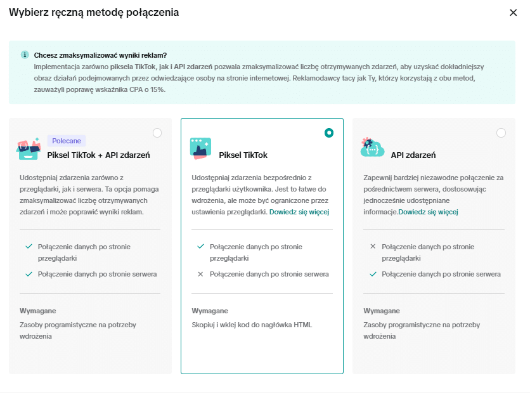This screenshot has height=397, width=530.
Task: Click the Piksel TikTok + API zdarzeń title
Action: point(98,155)
